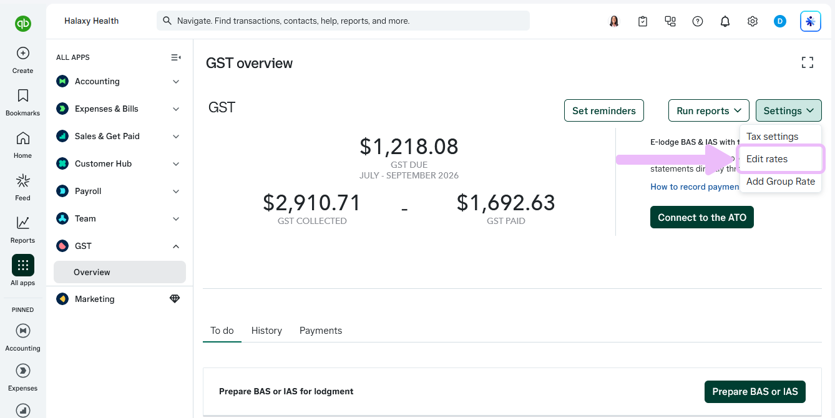
Task: Expand the Customer Hub chevron
Action: pyautogui.click(x=176, y=164)
